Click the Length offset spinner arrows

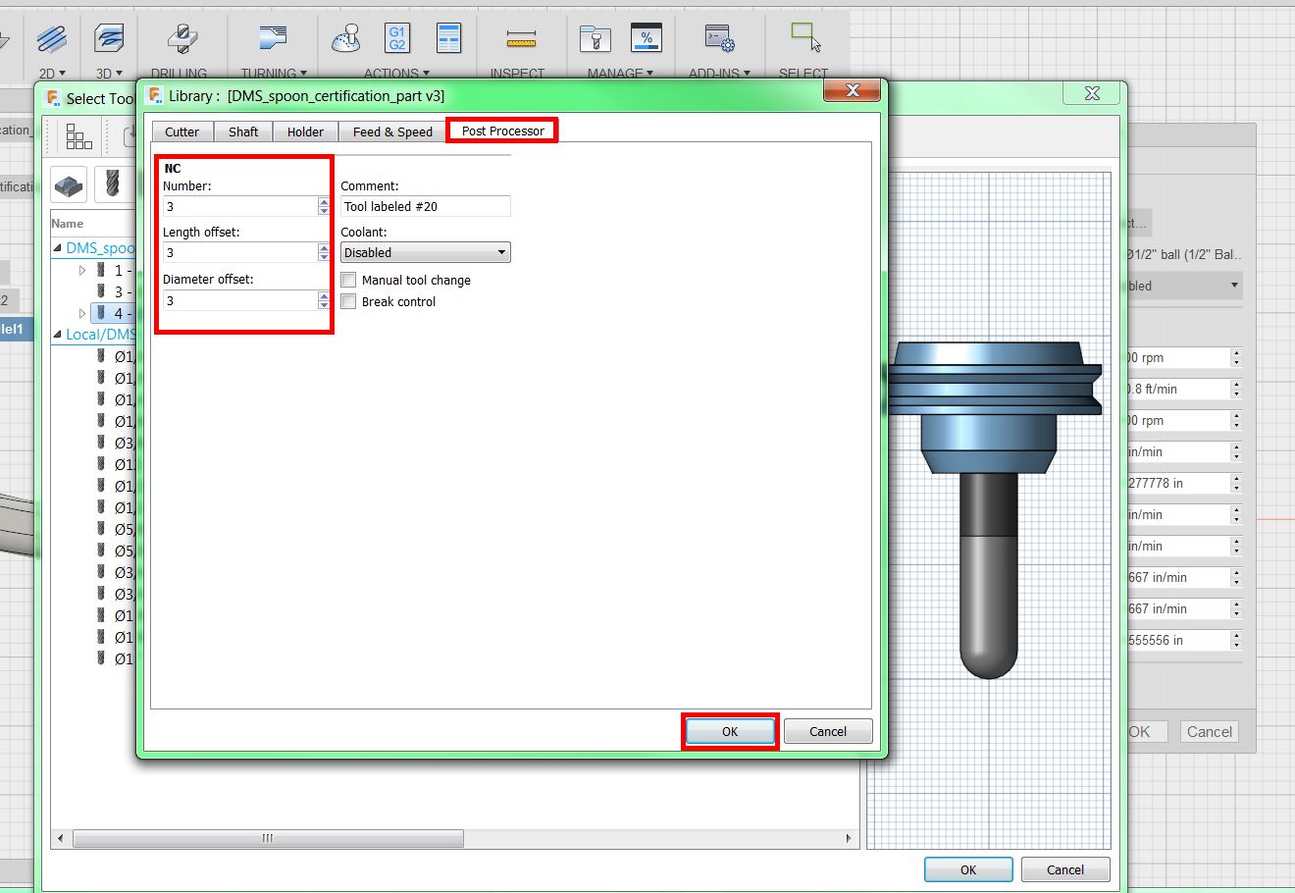pos(324,252)
